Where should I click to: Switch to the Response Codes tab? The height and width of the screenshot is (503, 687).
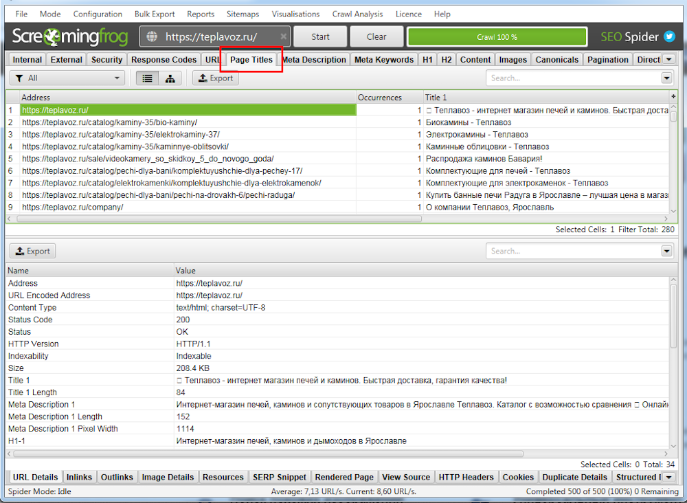point(164,60)
